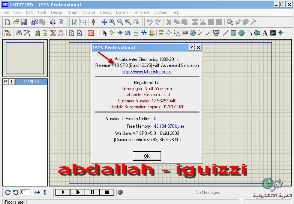
Task: Select the selection mode arrow
Action: pos(105,33)
